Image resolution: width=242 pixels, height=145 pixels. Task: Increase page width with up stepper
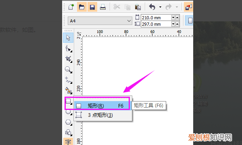click(x=177, y=18)
